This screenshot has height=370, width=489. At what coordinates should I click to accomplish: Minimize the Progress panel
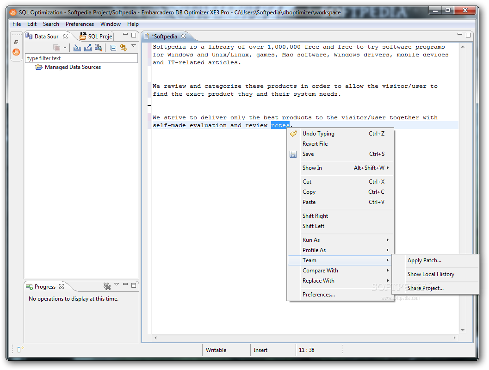(x=125, y=284)
